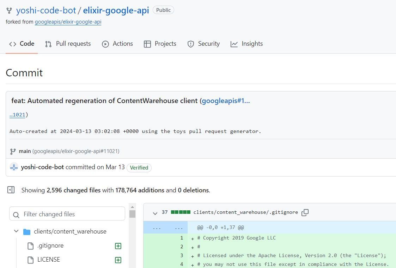This screenshot has height=268, width=396.
Task: Click the copy file path icon
Action: 305,212
